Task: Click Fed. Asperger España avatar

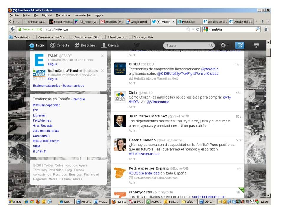Action: tap(120, 173)
